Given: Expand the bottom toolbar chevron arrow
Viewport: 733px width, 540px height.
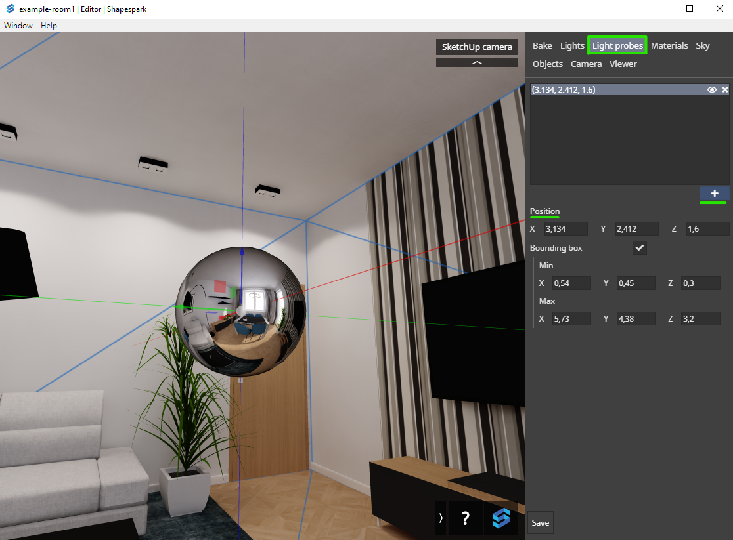Looking at the screenshot, I should [441, 518].
